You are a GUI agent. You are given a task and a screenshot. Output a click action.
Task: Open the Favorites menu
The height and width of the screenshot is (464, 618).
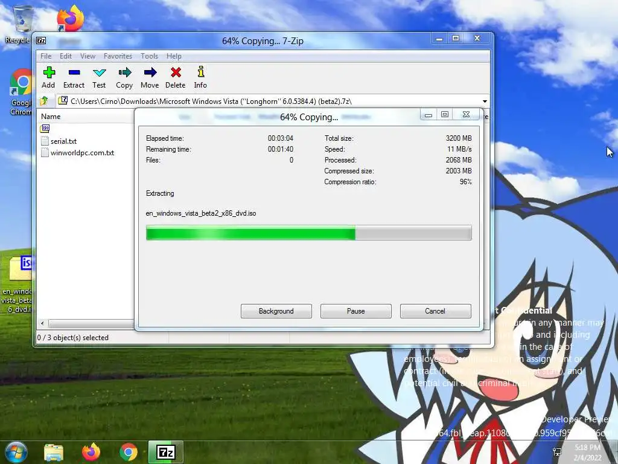[118, 56]
